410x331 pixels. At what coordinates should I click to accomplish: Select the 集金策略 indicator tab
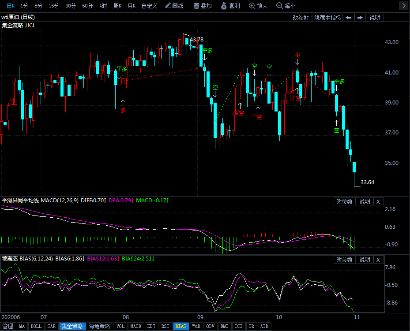click(72, 326)
